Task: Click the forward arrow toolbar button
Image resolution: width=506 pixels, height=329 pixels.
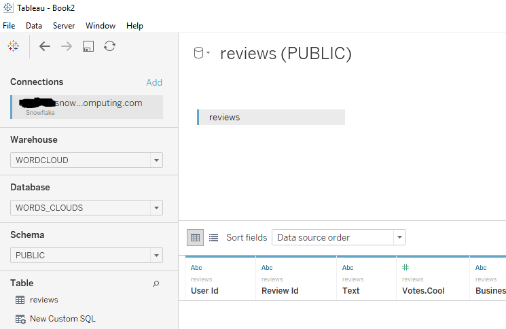Action: 67,46
